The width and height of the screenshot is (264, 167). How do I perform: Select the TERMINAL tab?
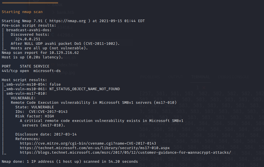(200, 77)
